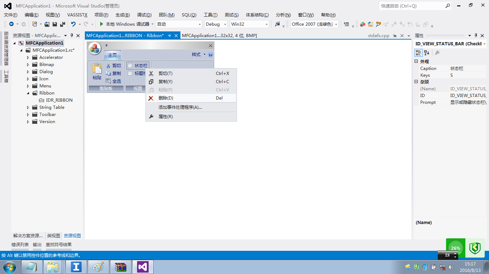Choose 属性(R) from the context menu

tap(191, 117)
